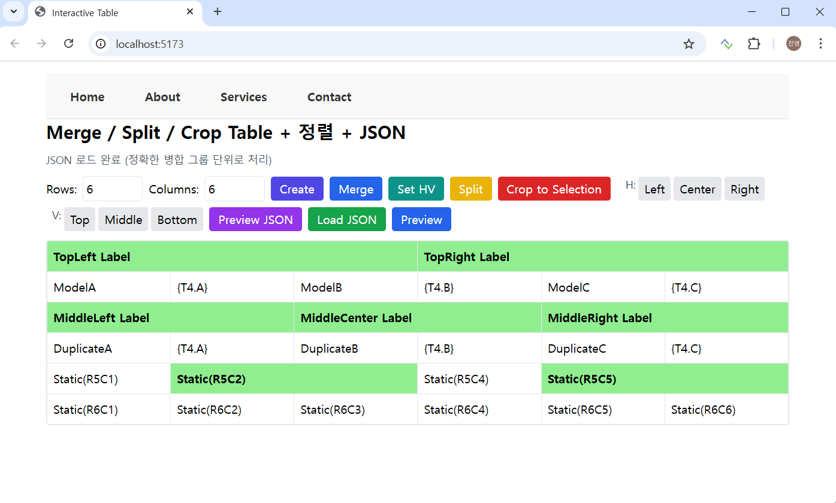Close the Interactive Table tab
The width and height of the screenshot is (836, 503).
point(190,12)
